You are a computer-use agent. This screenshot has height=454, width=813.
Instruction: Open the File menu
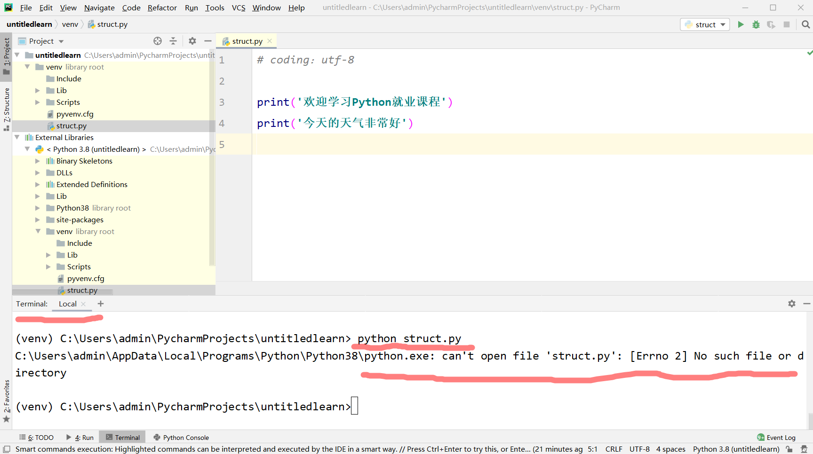click(26, 8)
